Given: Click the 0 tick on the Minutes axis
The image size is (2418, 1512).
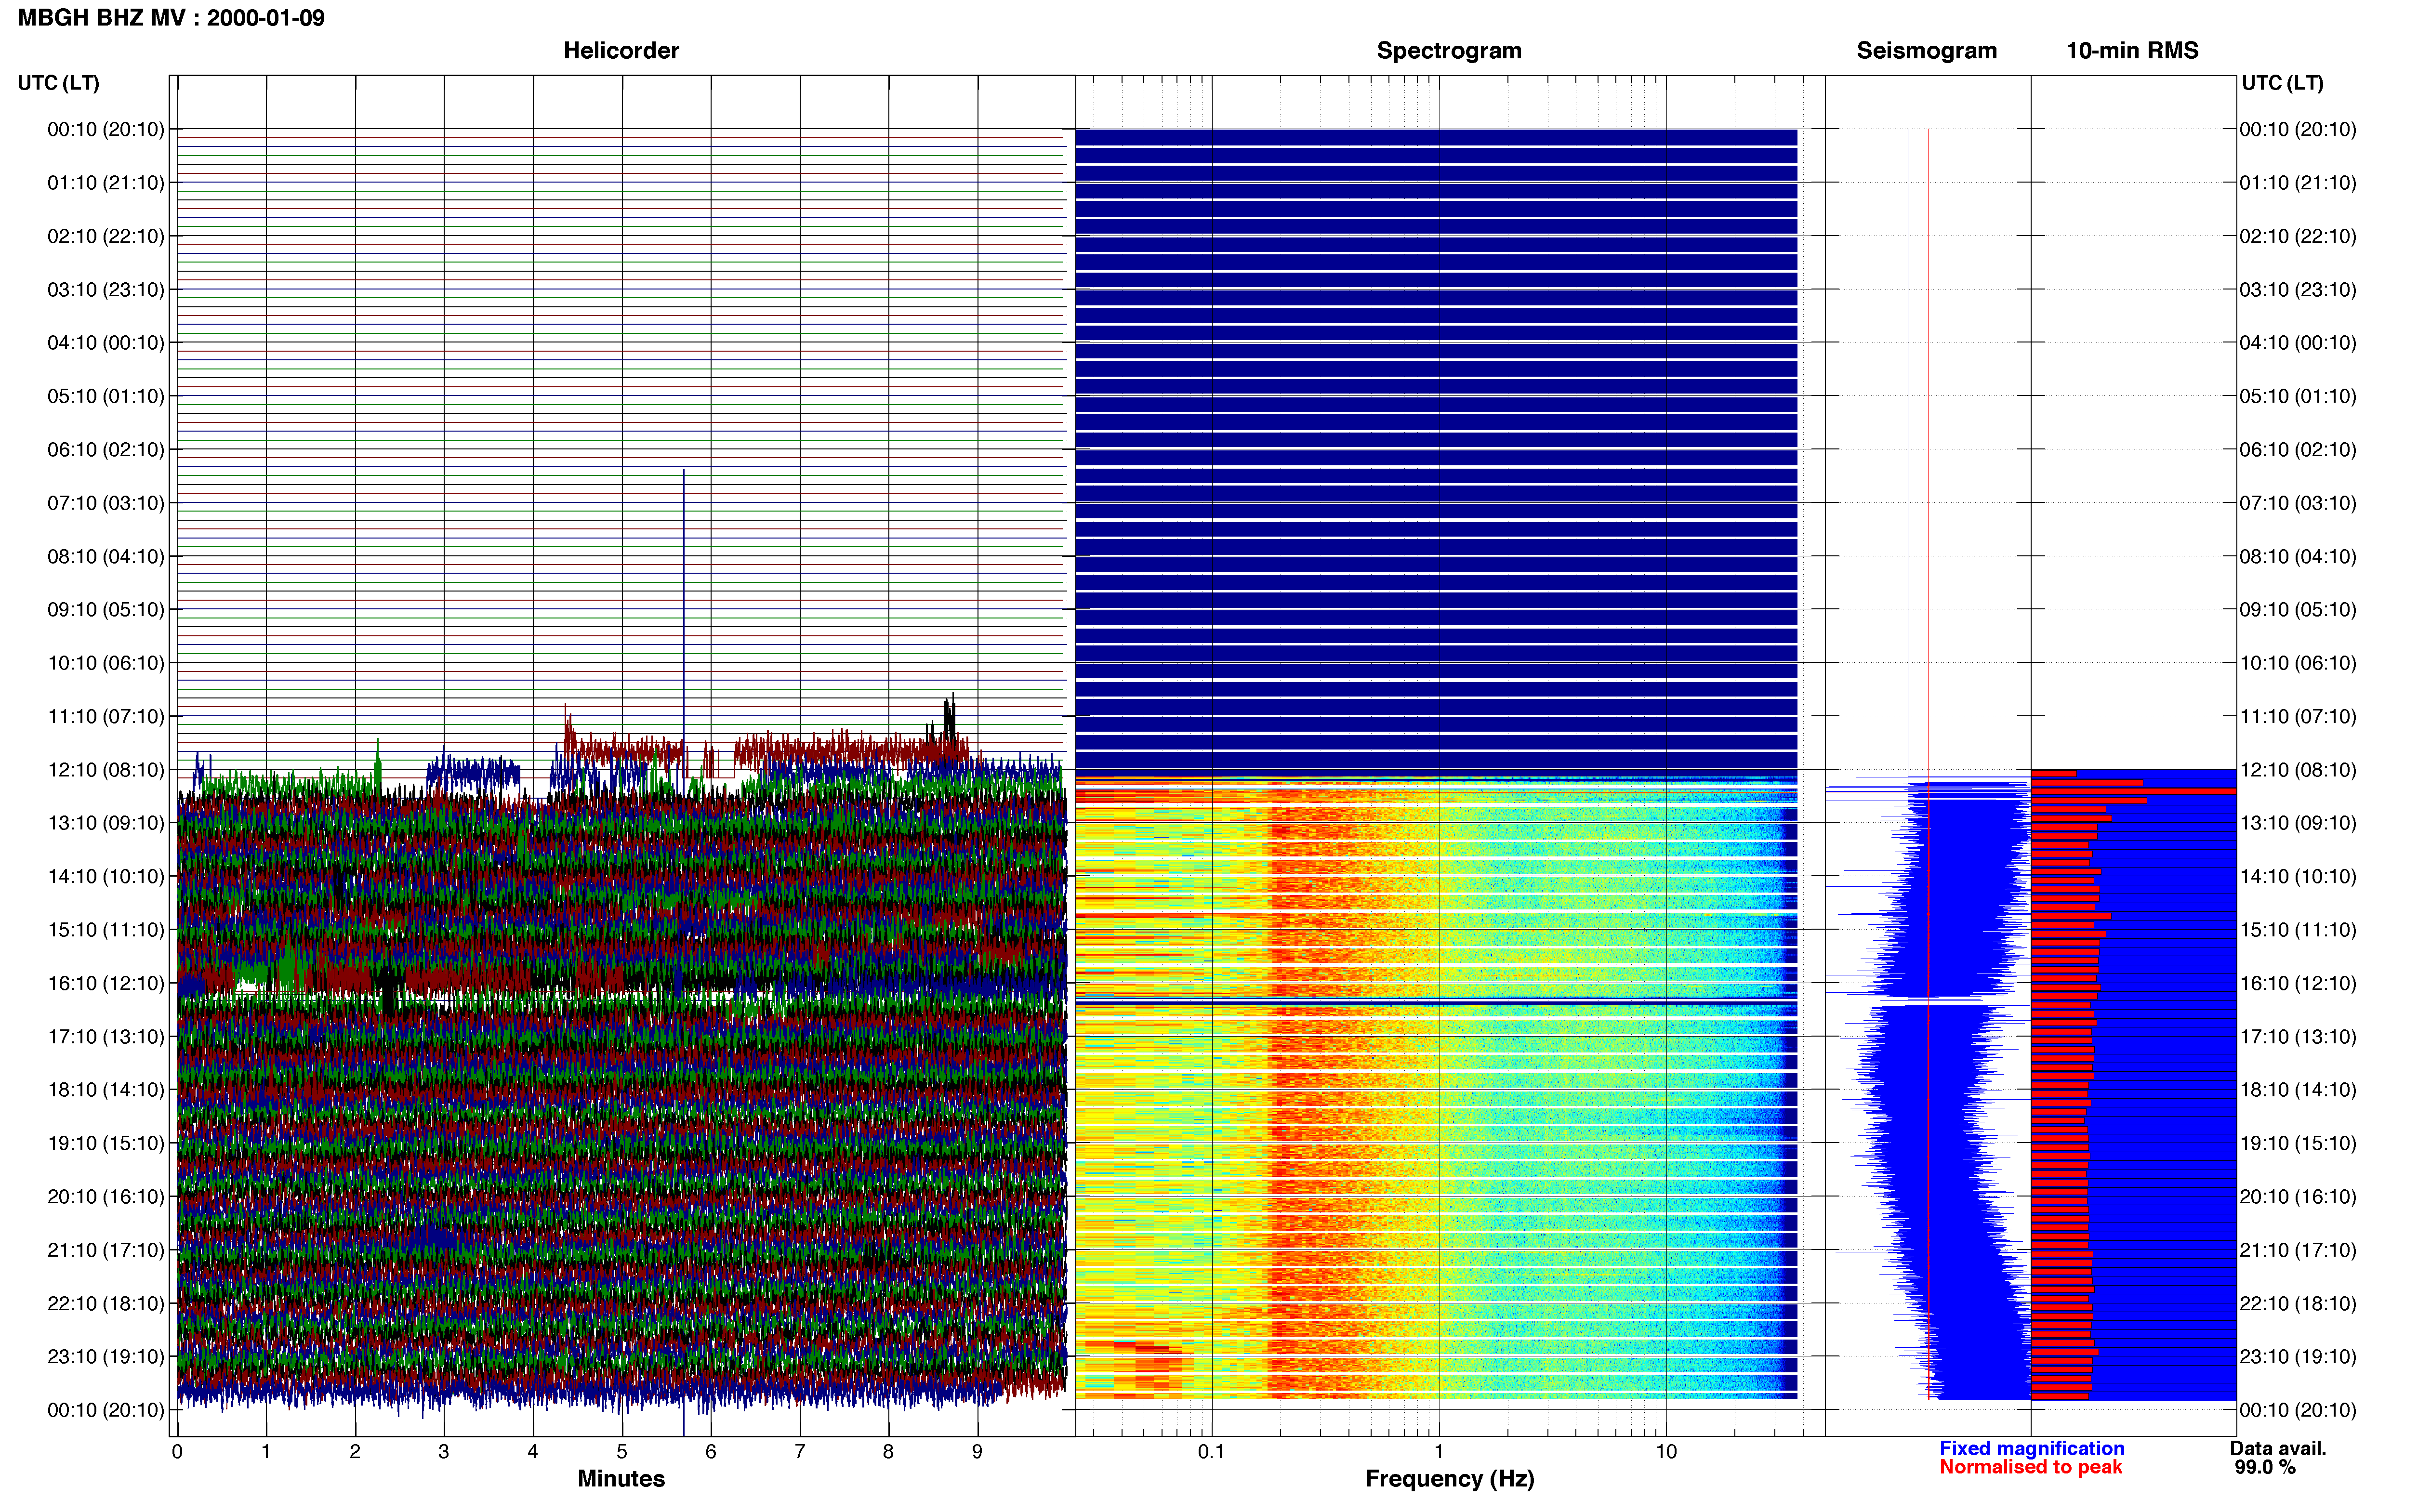Looking at the screenshot, I should [177, 1452].
